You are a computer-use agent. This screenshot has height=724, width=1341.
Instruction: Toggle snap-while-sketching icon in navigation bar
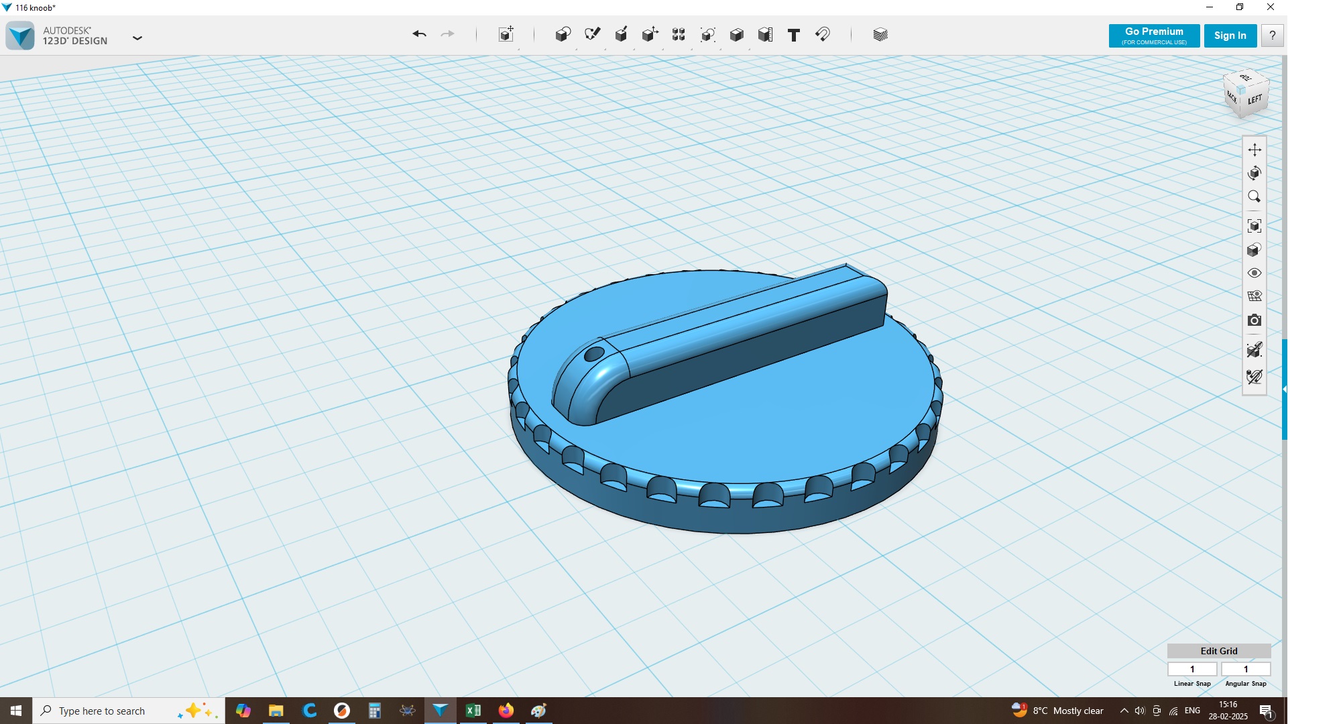coord(1254,349)
